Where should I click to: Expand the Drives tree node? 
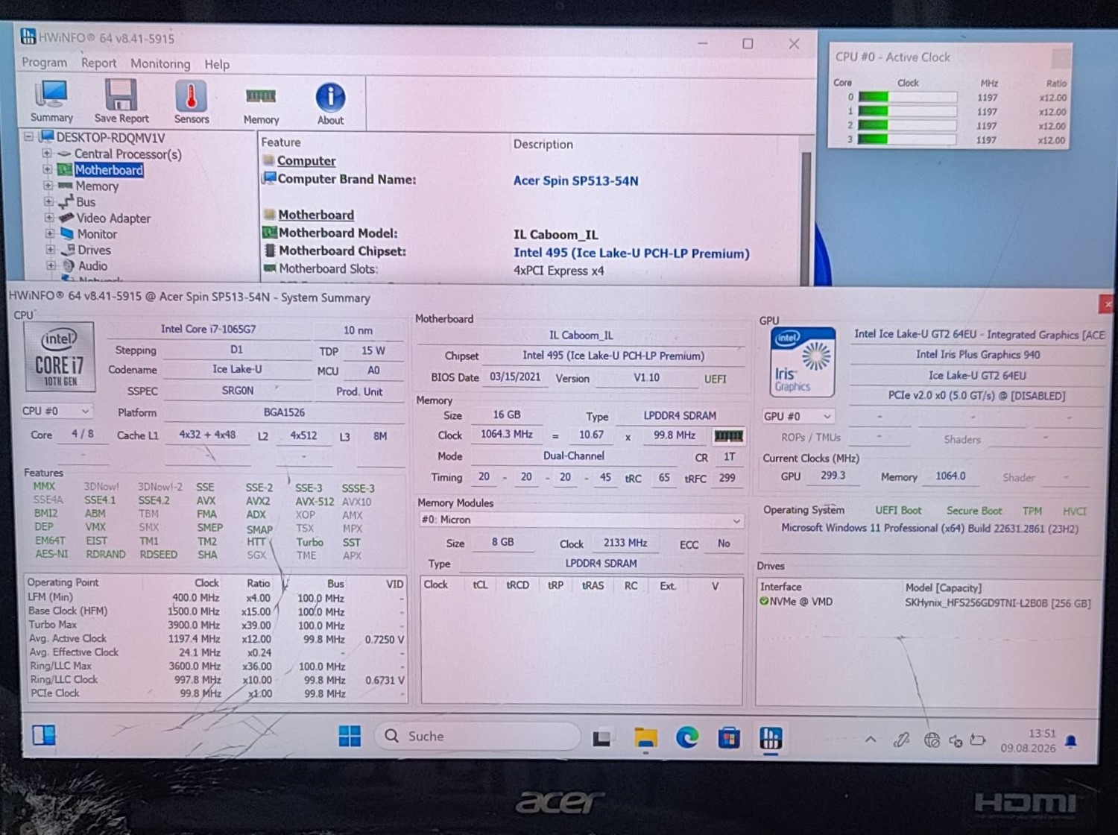[51, 250]
